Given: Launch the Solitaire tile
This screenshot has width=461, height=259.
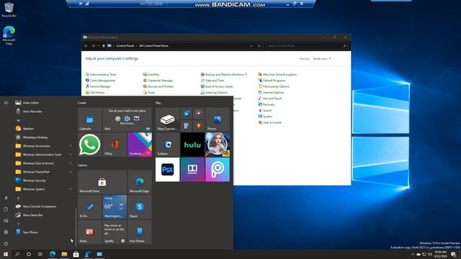Looking at the screenshot, I should coord(167,145).
